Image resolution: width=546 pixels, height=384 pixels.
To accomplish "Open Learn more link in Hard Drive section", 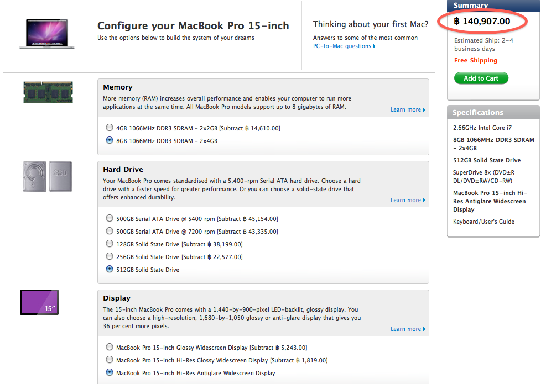I will click(x=408, y=201).
